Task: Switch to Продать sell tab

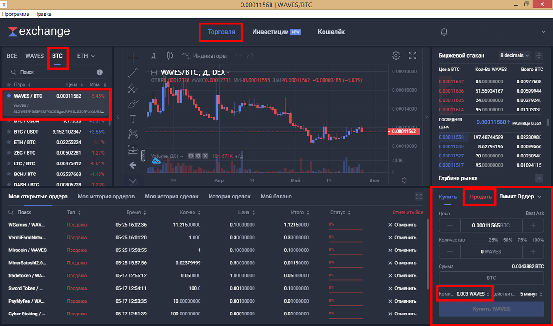Action: coord(481,197)
